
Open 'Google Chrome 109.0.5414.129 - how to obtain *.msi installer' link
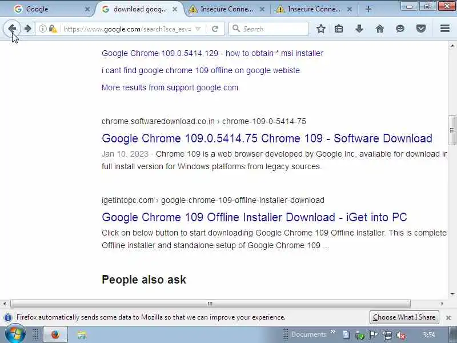point(213,53)
